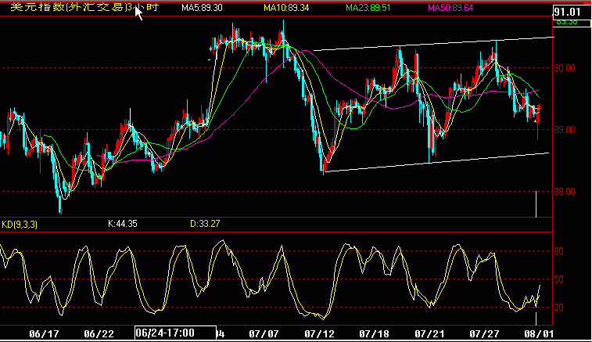592x342 pixels.
Task: Click the K:44.35 value
Action: (122, 224)
